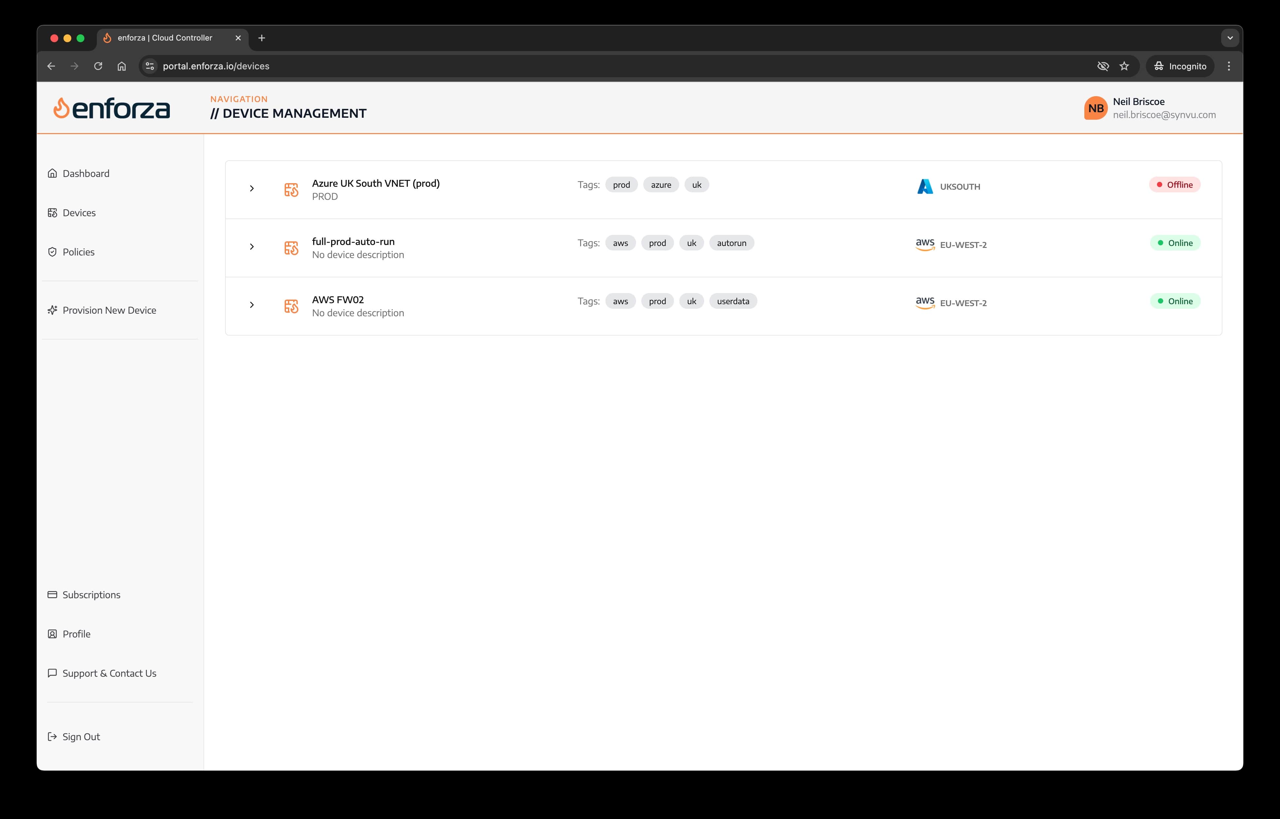Click Sign Out
The image size is (1280, 819).
coord(81,737)
